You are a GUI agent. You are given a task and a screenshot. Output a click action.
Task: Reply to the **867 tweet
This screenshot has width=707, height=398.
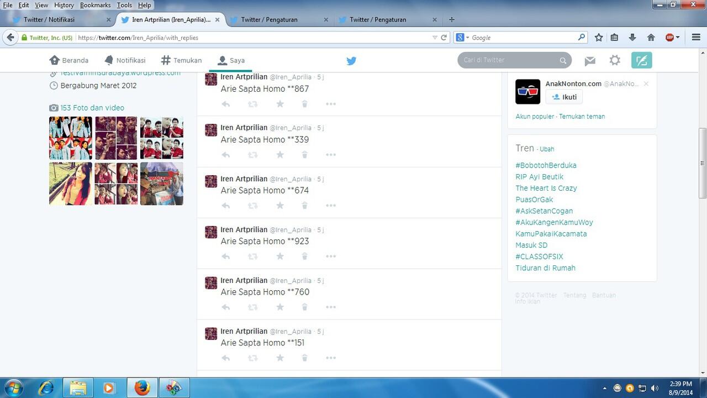225,104
